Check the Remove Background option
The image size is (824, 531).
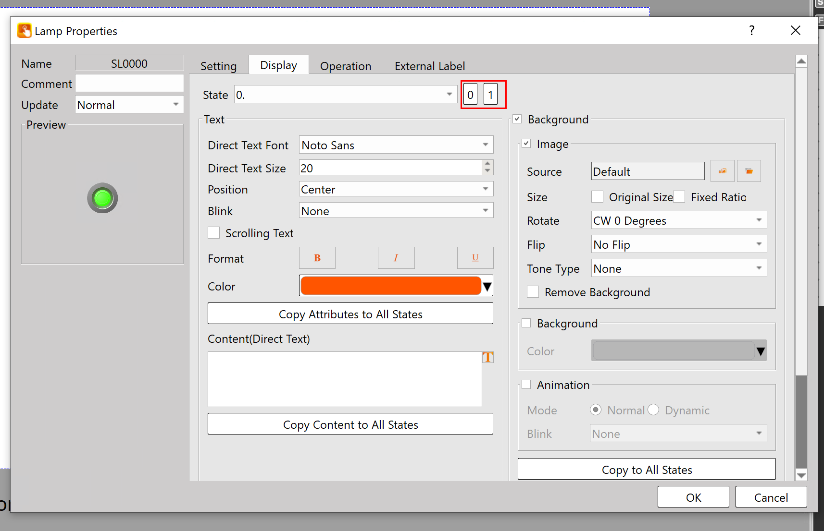pyautogui.click(x=533, y=292)
